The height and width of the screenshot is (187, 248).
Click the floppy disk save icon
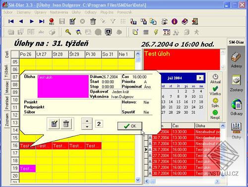(62, 21)
